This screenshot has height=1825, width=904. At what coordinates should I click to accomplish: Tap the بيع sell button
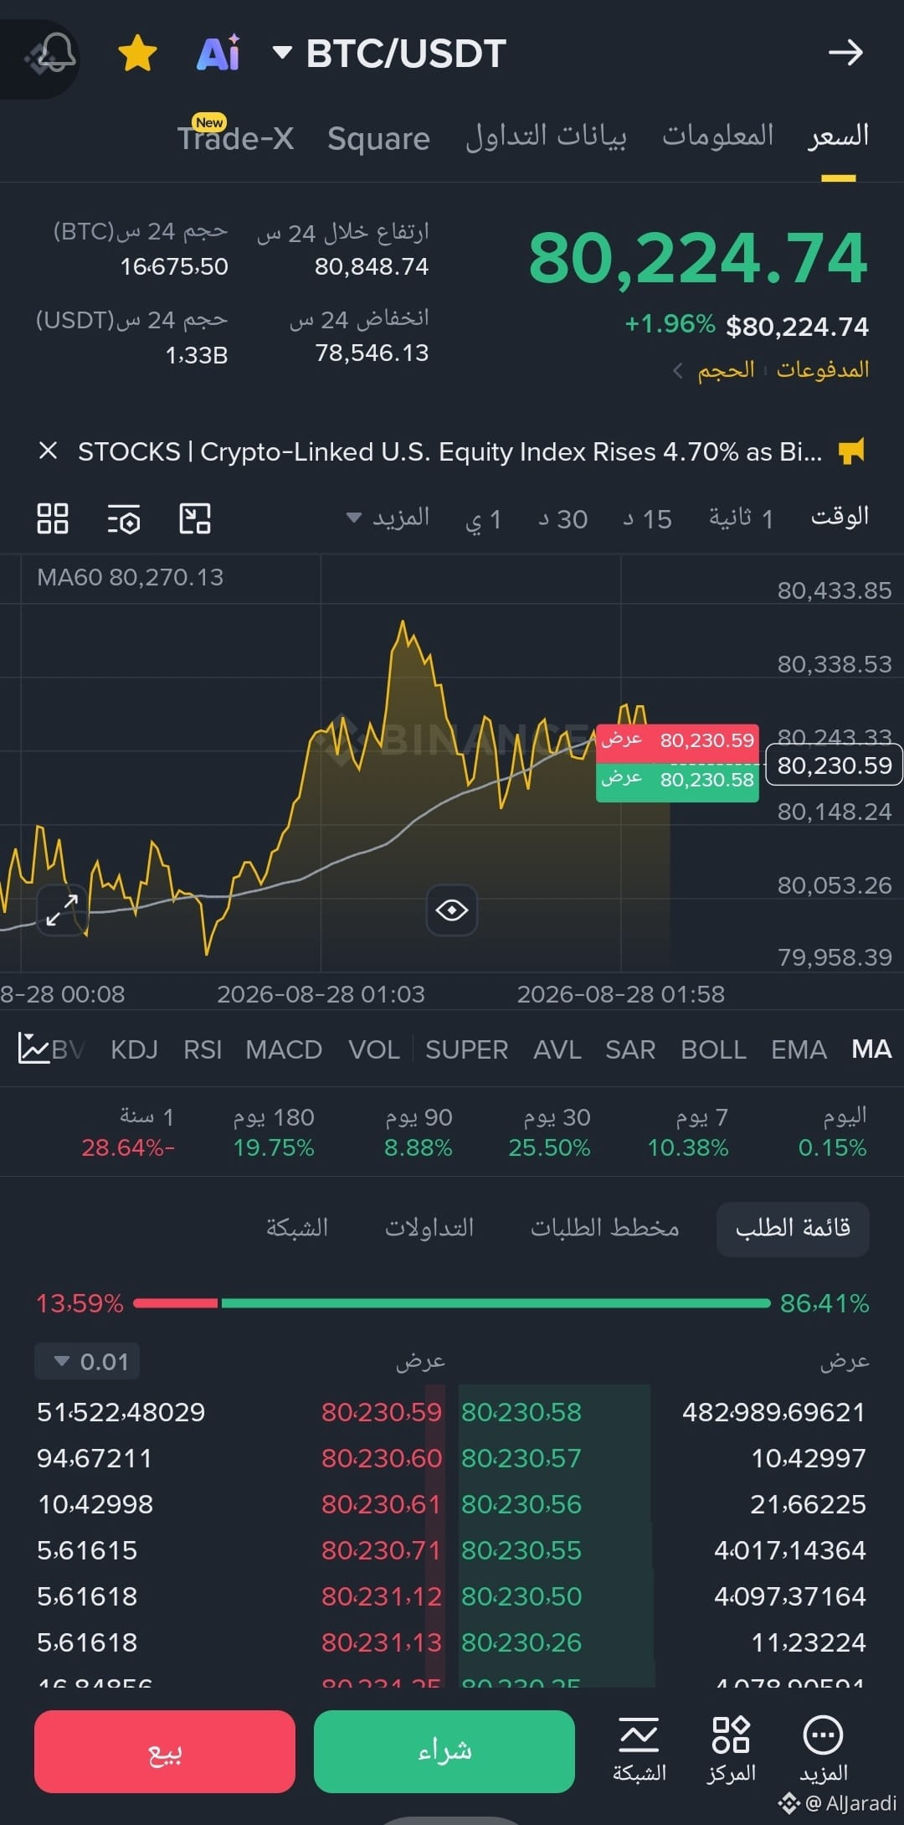point(165,1751)
